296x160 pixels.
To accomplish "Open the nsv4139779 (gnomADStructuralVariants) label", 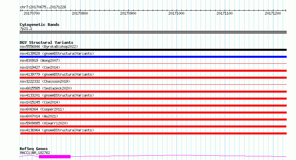I will [57, 74].
